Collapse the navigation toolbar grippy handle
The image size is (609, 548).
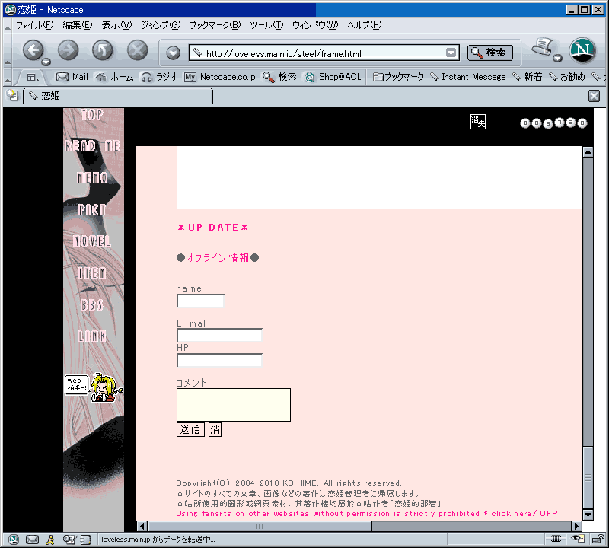pos(8,62)
